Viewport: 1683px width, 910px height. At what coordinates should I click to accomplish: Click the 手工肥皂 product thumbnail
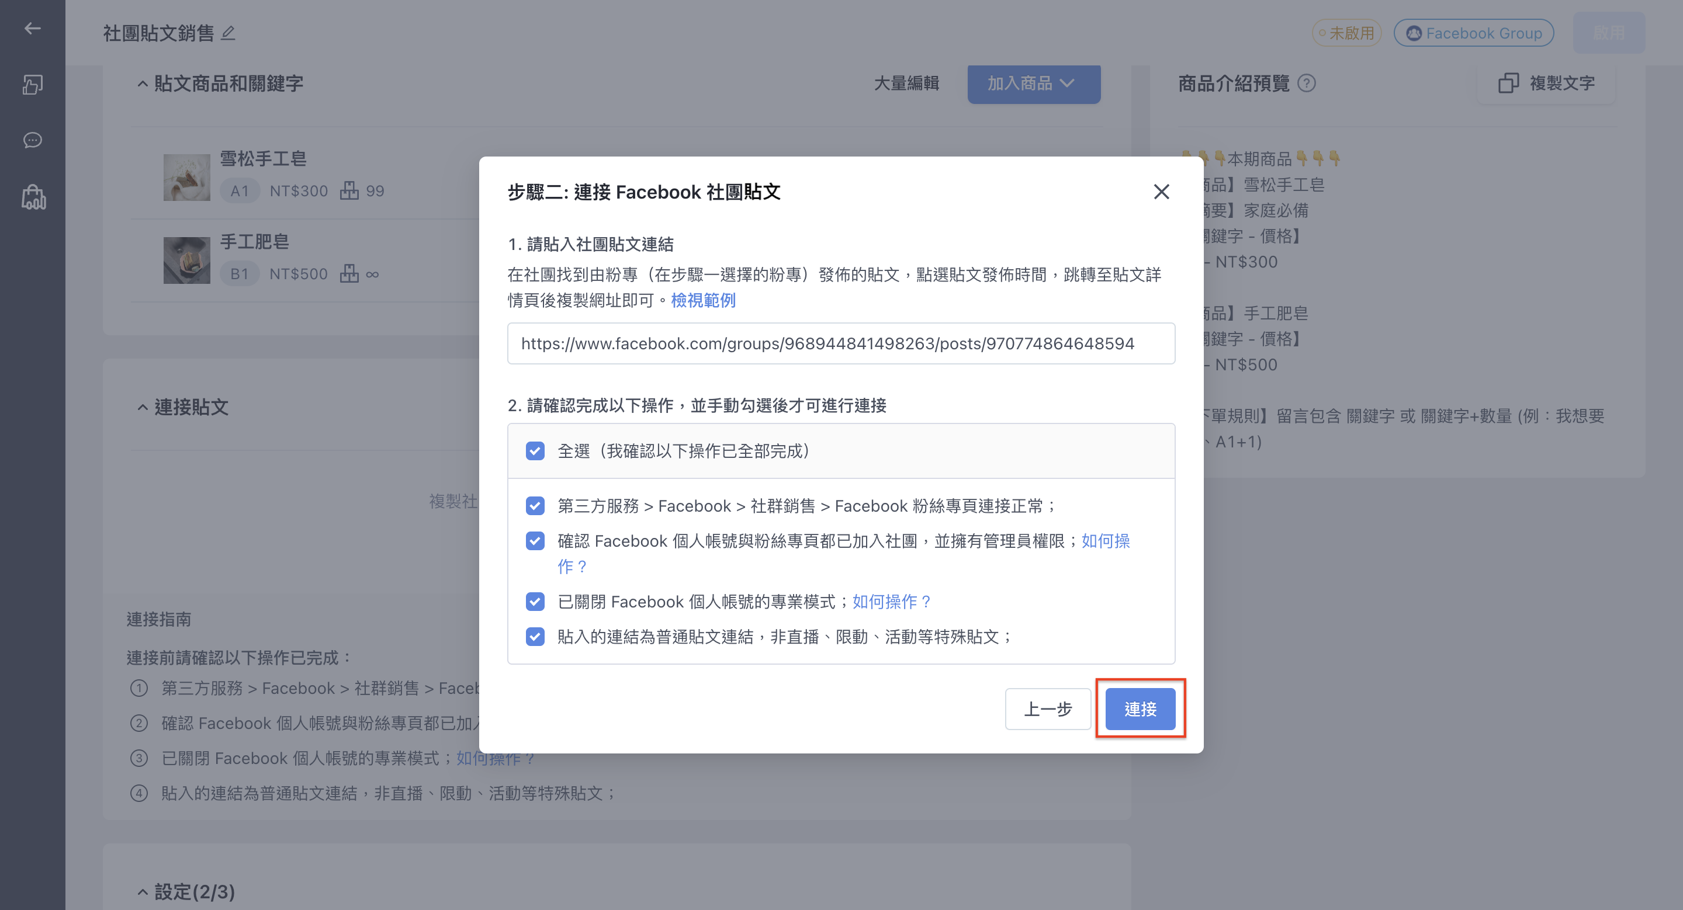click(187, 260)
